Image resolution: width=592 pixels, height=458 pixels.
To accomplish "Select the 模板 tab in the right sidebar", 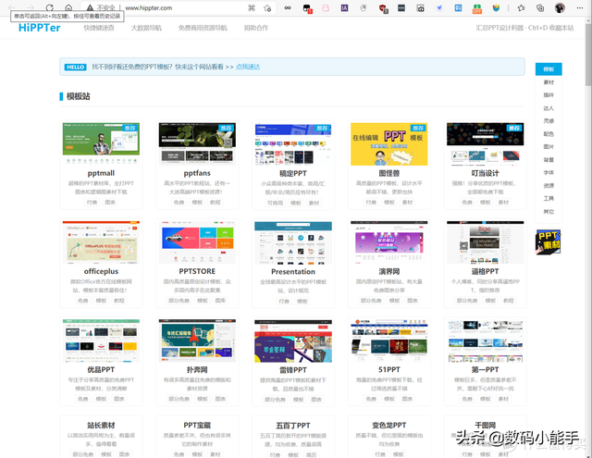I will pos(549,69).
